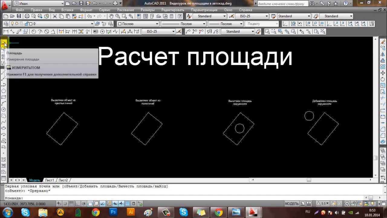Open the Параметризация menu
The width and height of the screenshot is (387, 218).
204,10
